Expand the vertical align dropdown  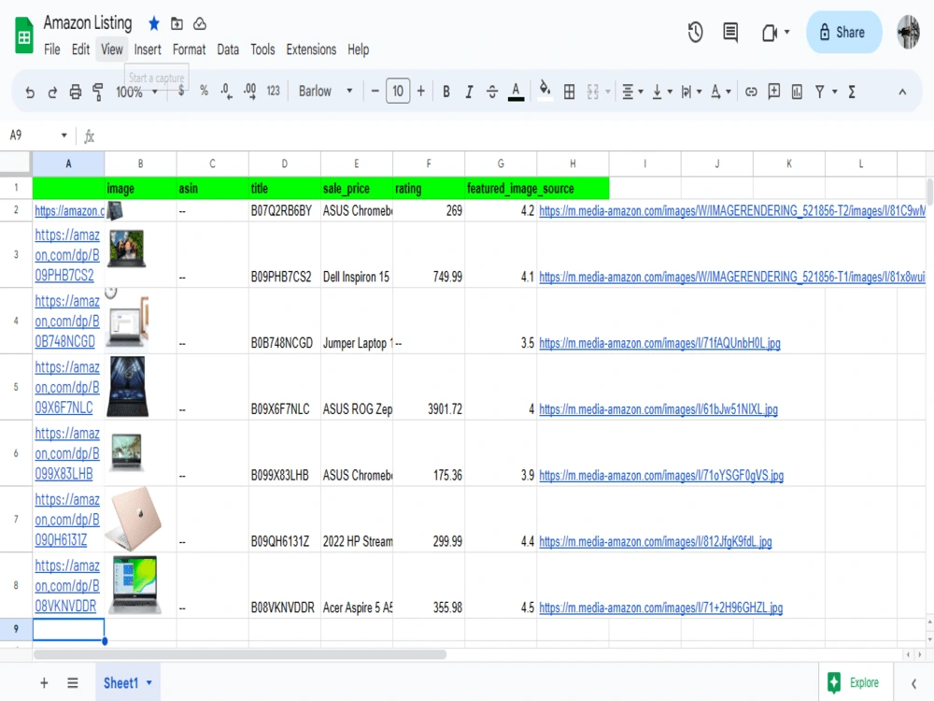(x=670, y=92)
